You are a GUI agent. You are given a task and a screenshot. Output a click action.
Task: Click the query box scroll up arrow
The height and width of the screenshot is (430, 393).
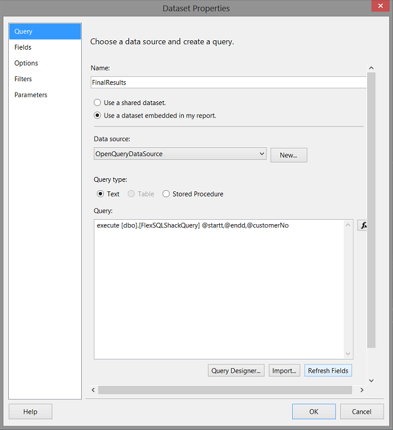tap(348, 225)
